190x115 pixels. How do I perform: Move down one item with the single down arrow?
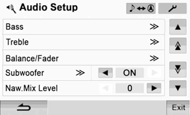click(178, 88)
